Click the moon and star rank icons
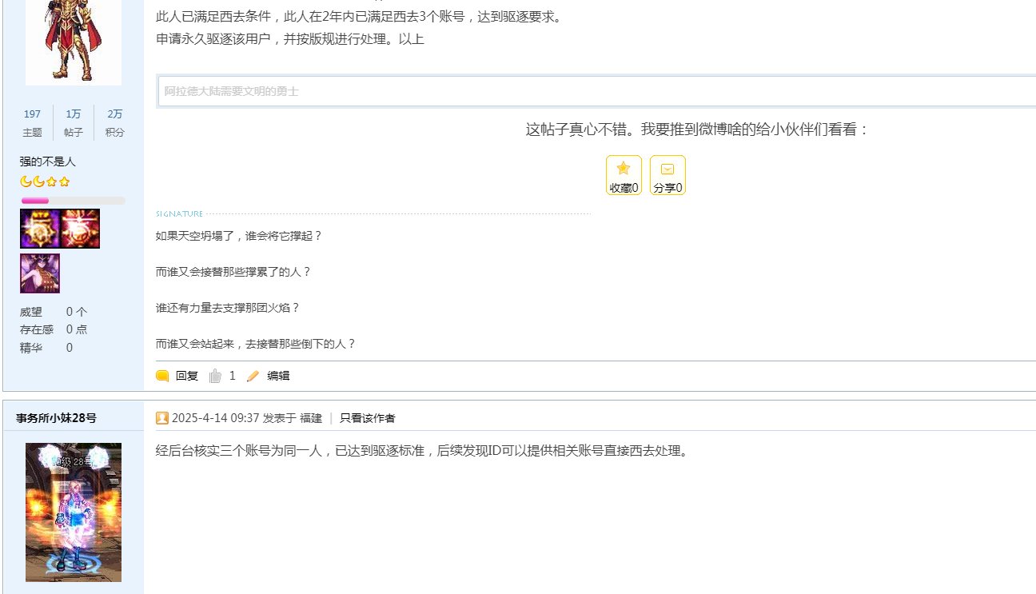 click(45, 181)
